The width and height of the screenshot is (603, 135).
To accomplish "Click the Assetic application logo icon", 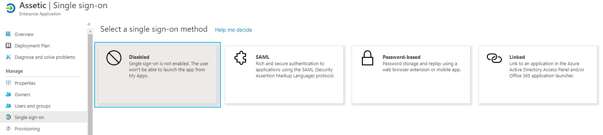I will pos(11,8).
